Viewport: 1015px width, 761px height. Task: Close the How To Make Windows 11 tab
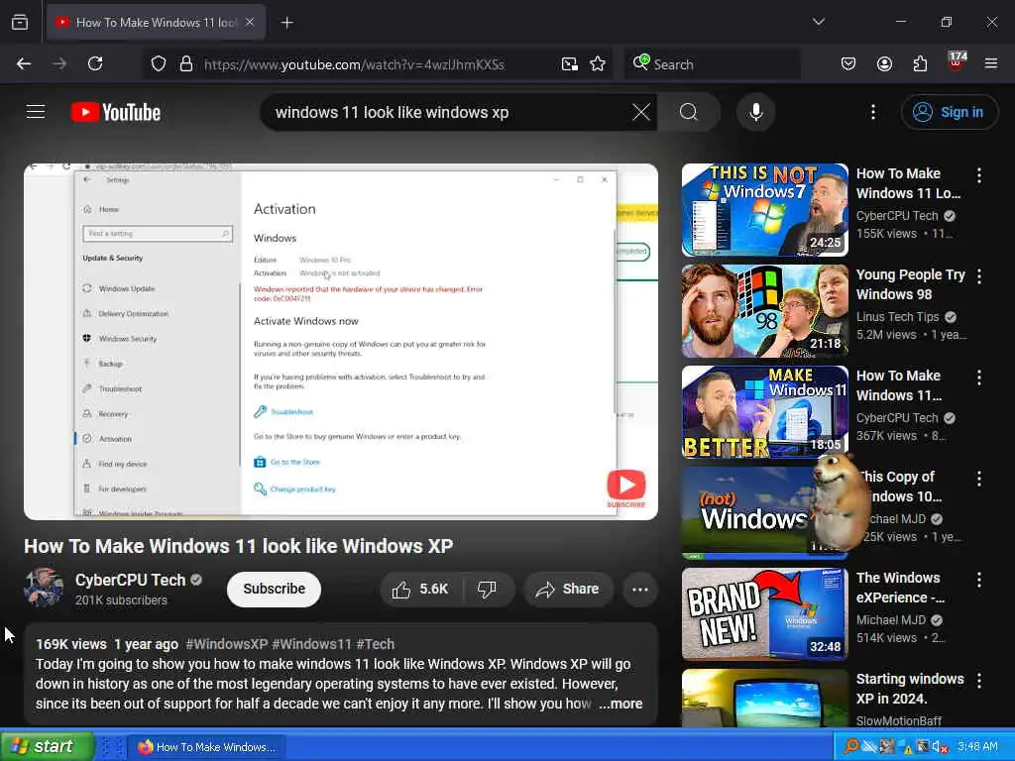[x=250, y=22]
